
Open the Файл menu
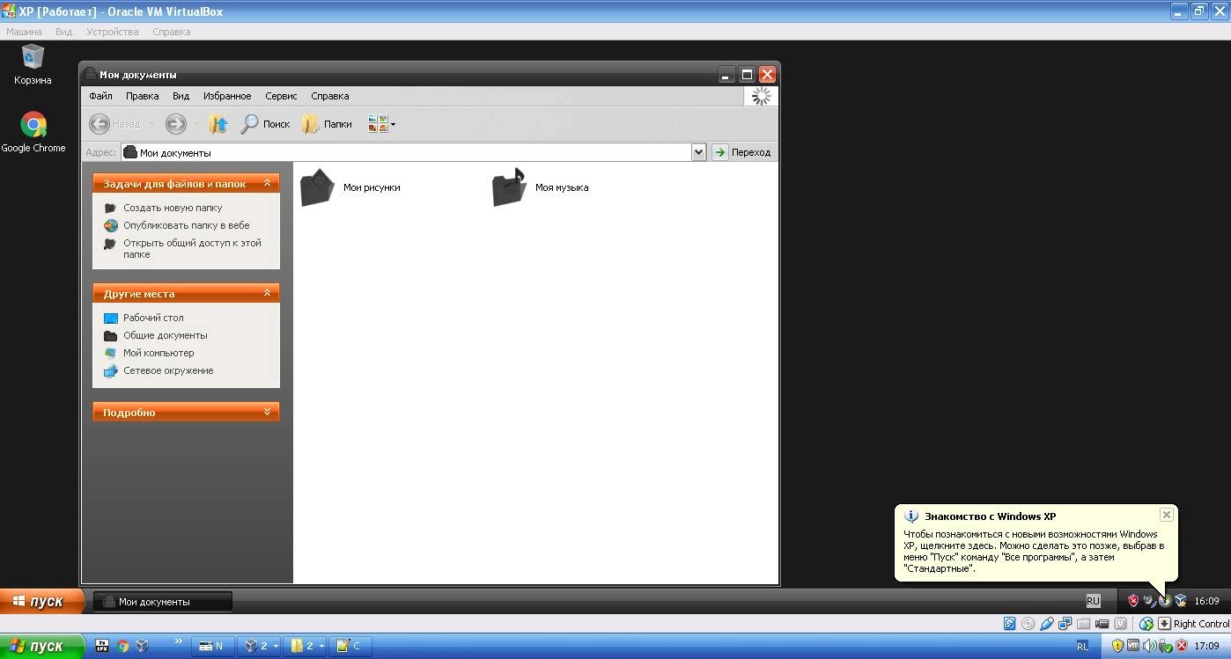tap(100, 96)
